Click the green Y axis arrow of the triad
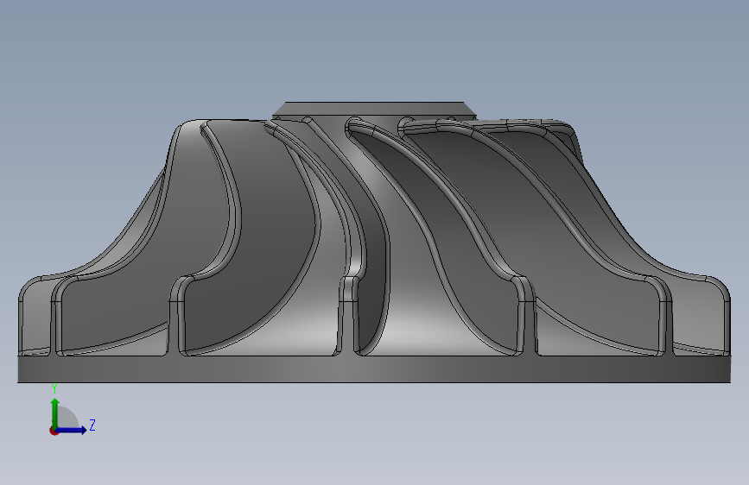 (x=55, y=413)
